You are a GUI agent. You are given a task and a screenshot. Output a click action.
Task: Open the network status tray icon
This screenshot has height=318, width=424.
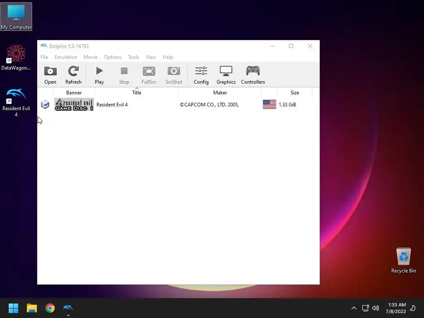[x=365, y=308]
